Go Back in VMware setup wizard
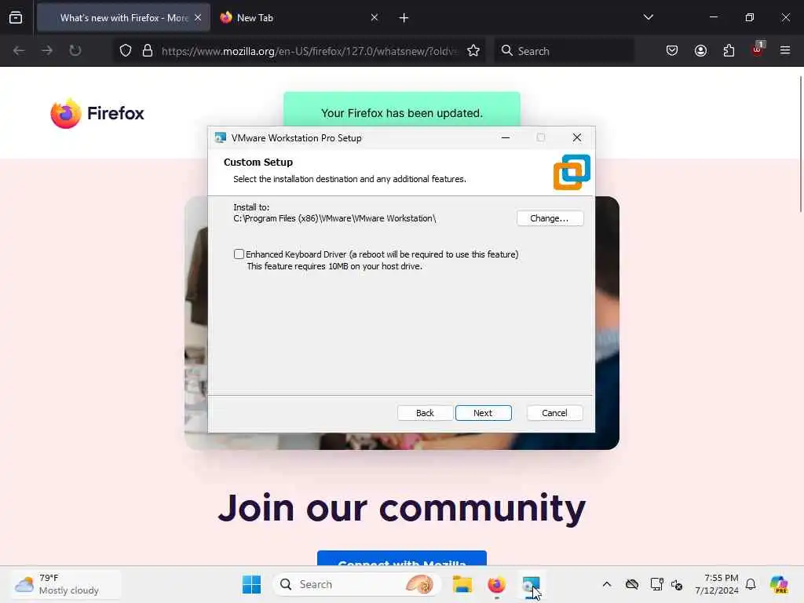The height and width of the screenshot is (603, 804). pos(425,413)
